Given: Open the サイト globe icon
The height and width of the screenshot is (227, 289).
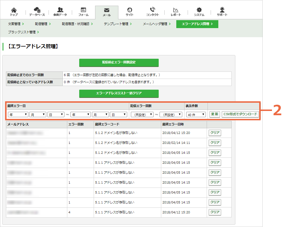Looking at the screenshot, I should [129, 12].
